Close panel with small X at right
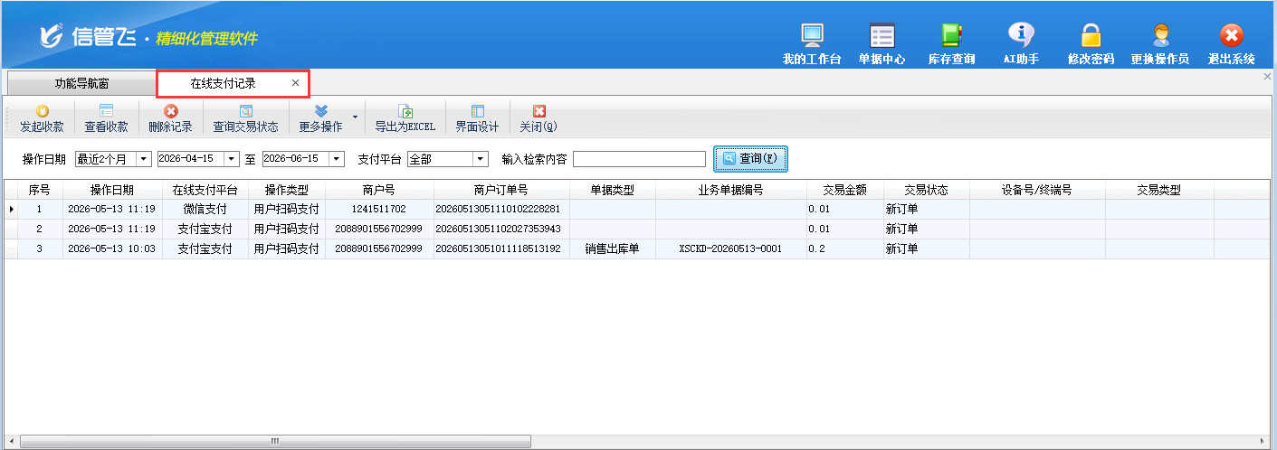1277x450 pixels. [1268, 78]
